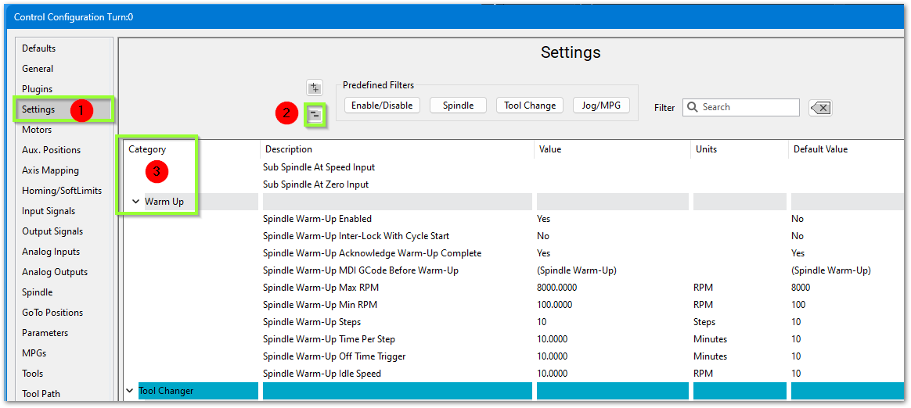Viewport: 911px width, 408px height.
Task: Go to the Plugins page
Action: [38, 89]
